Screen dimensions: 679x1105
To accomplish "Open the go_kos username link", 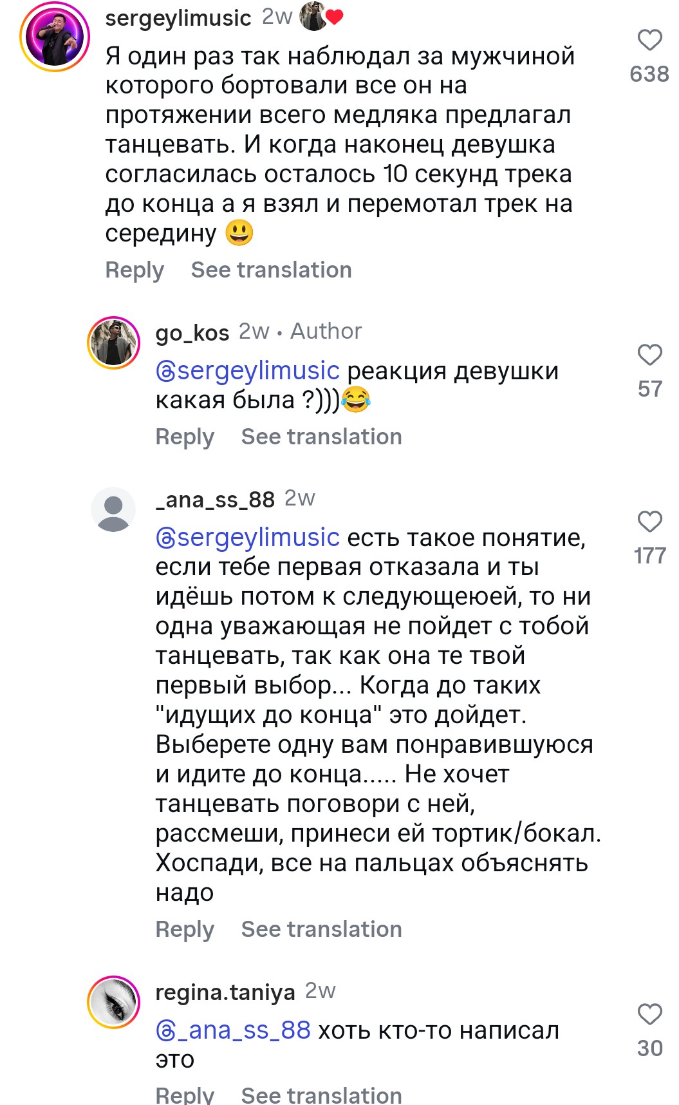I will pos(192,332).
